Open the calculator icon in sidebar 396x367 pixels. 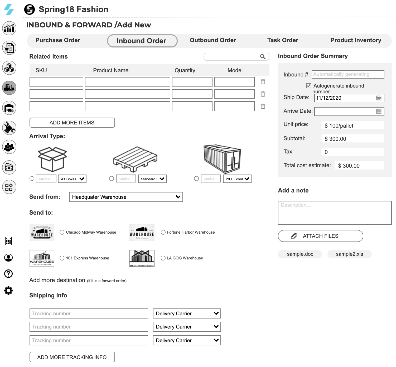pos(8,241)
